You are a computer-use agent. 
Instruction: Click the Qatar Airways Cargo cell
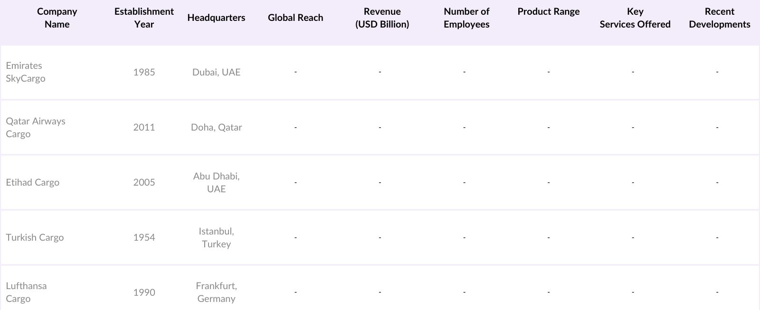pyautogui.click(x=36, y=127)
